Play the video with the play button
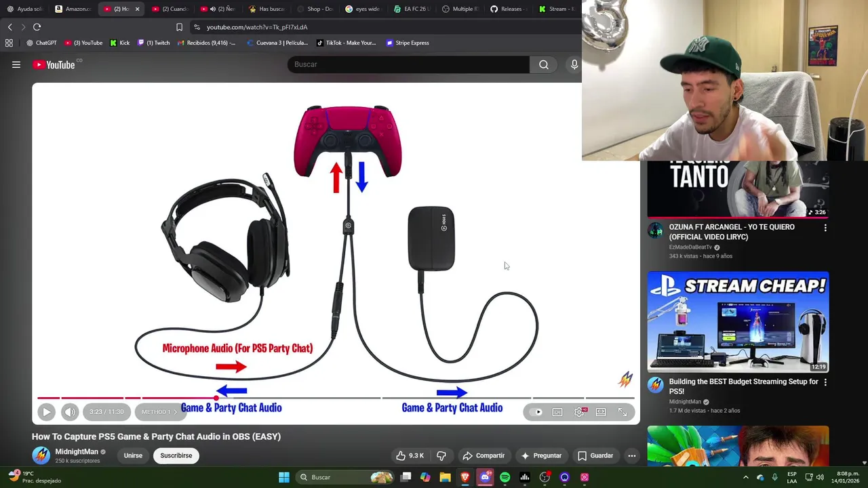This screenshot has height=488, width=868. pyautogui.click(x=46, y=412)
